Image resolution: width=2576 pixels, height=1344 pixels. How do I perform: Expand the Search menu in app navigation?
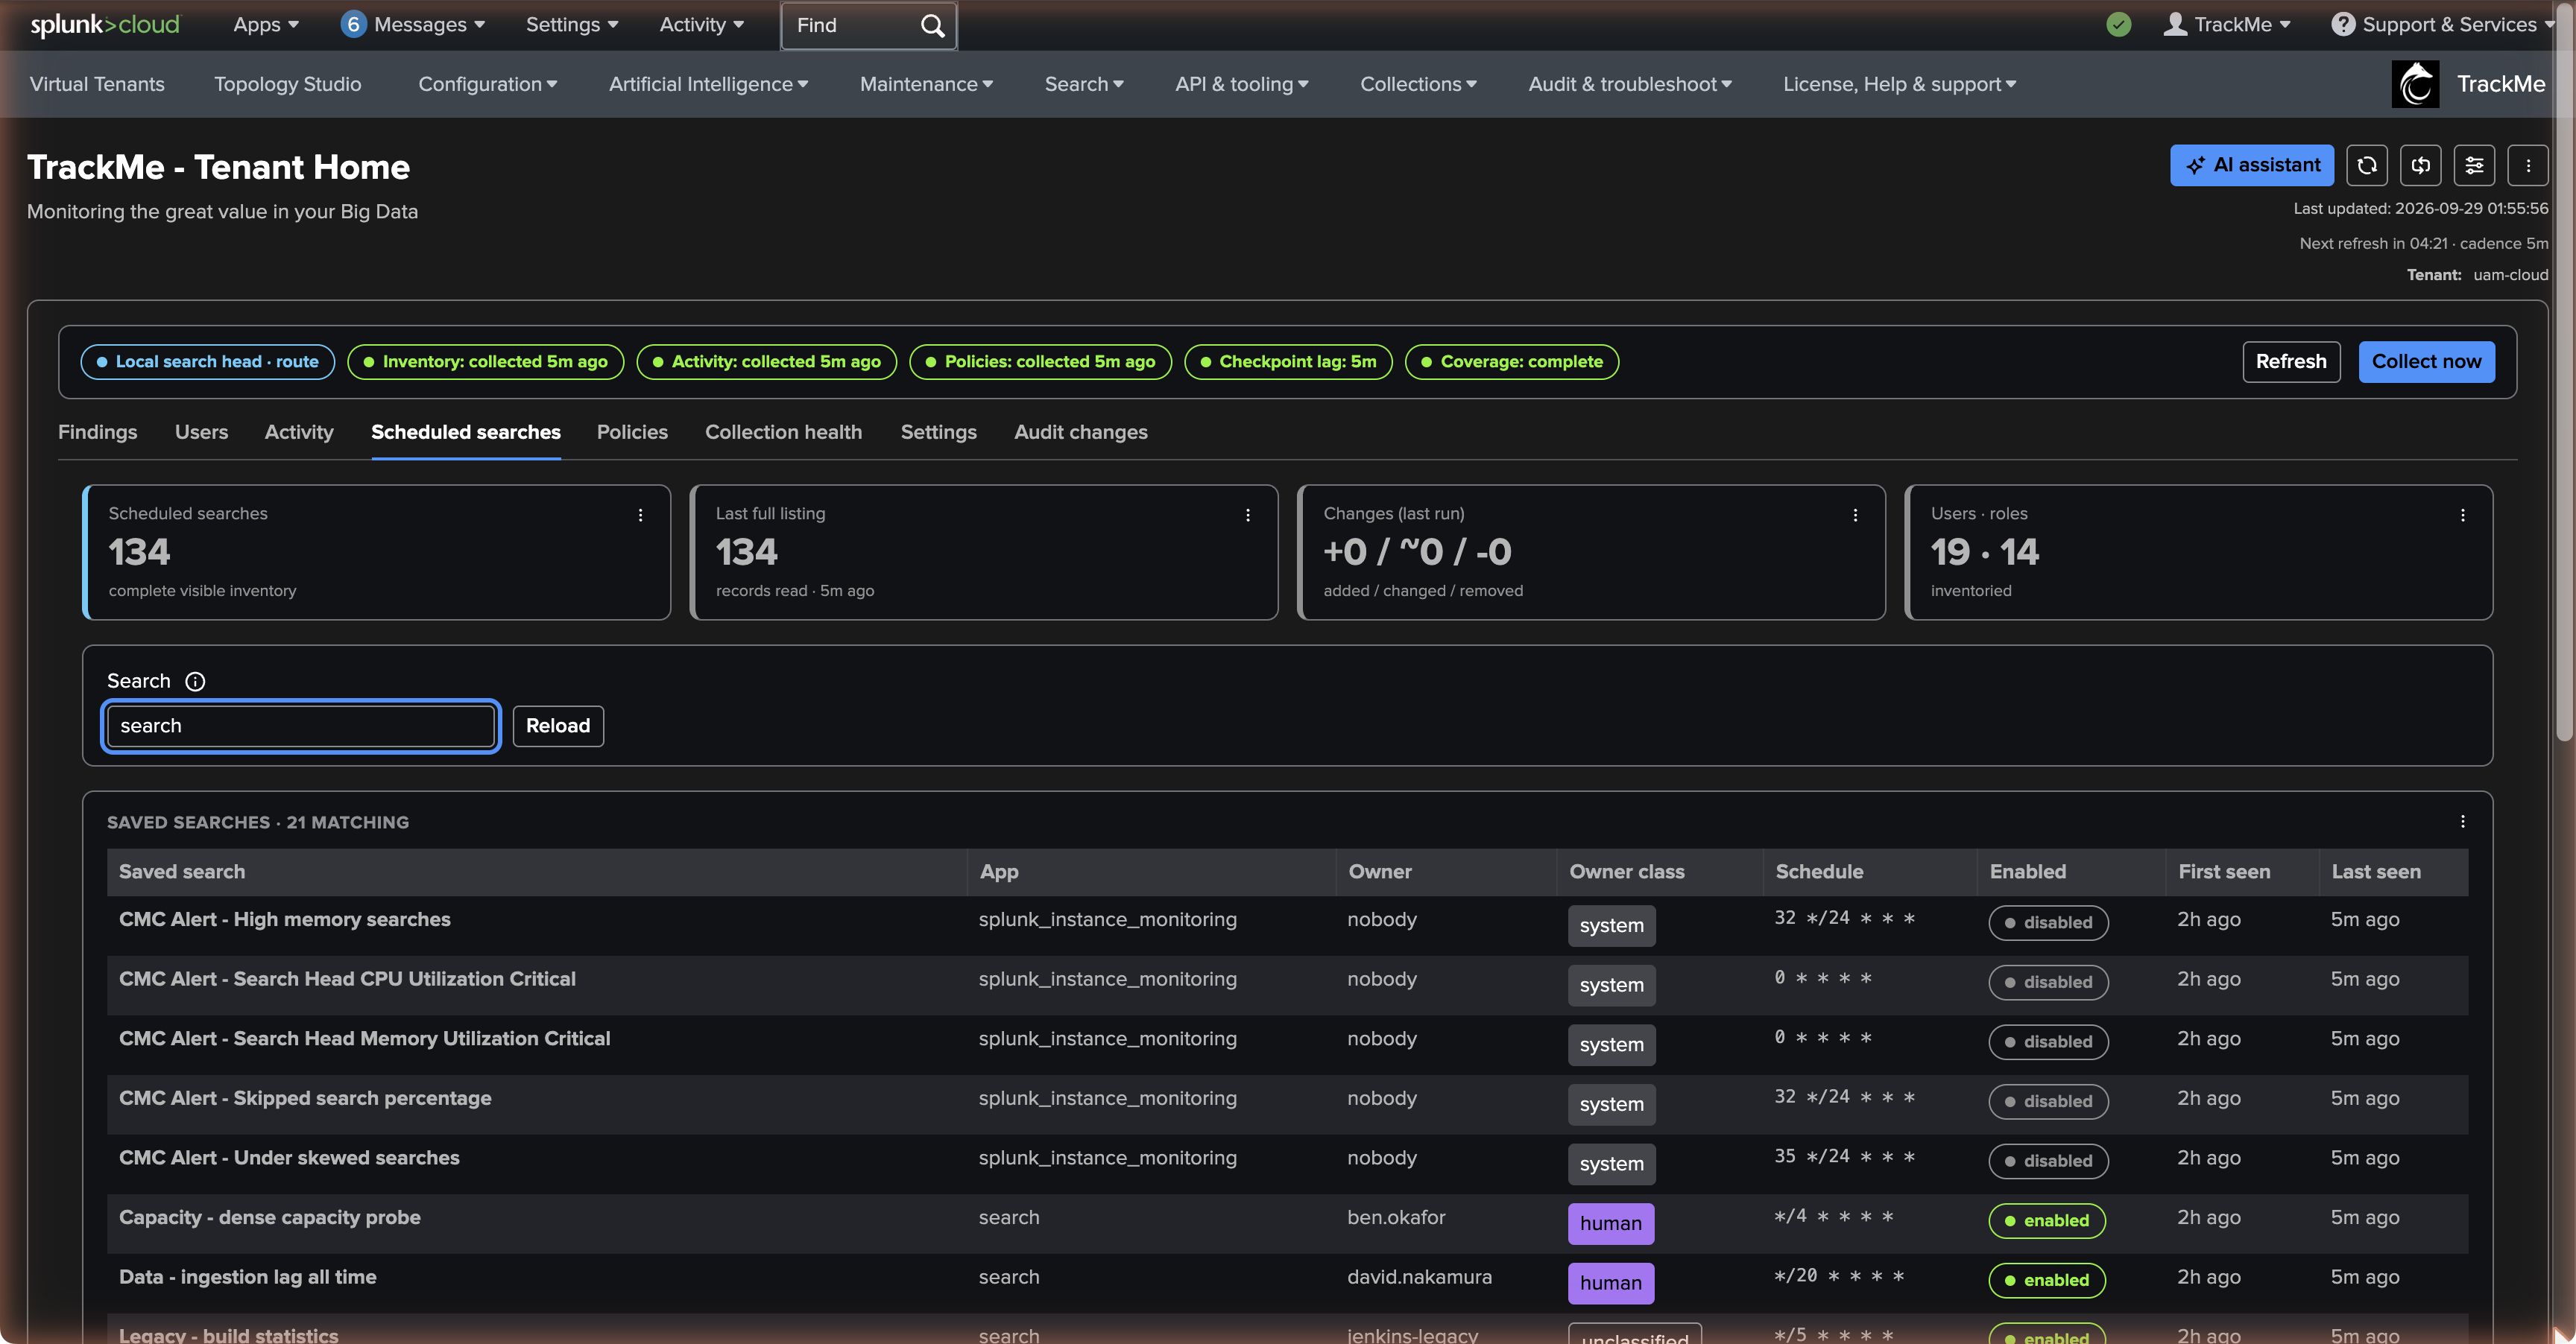(1084, 84)
